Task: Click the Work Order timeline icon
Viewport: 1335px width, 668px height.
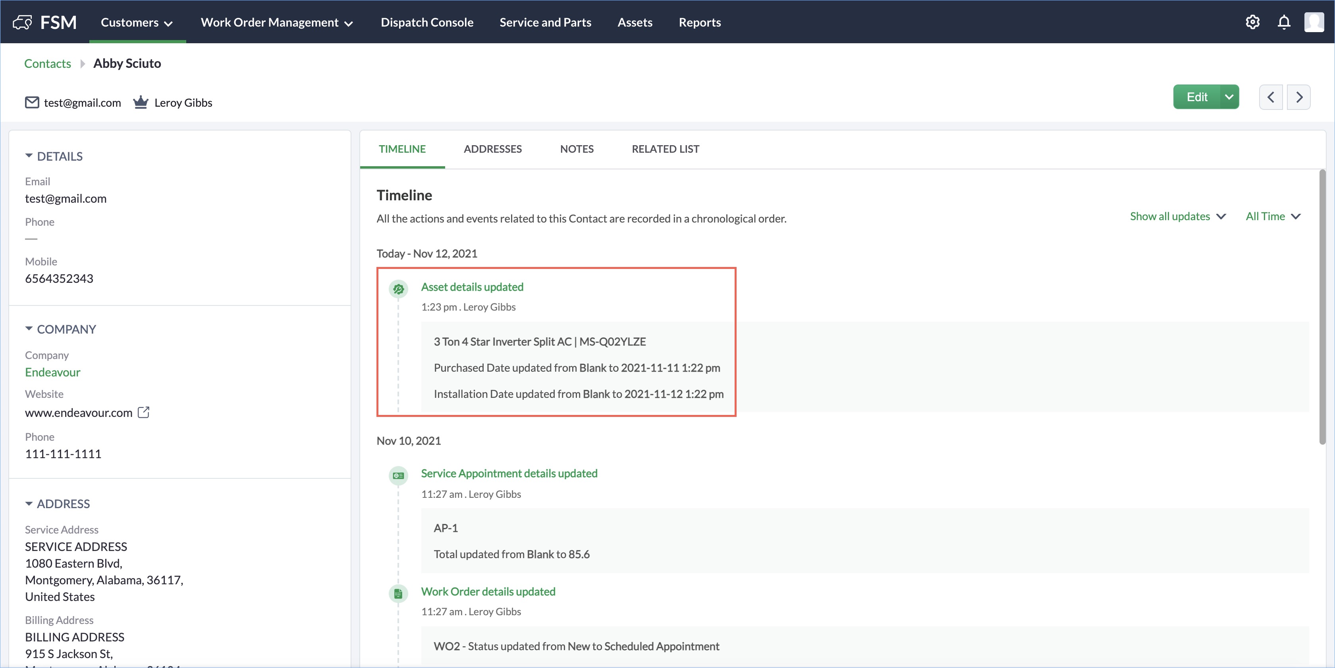Action: pos(398,593)
